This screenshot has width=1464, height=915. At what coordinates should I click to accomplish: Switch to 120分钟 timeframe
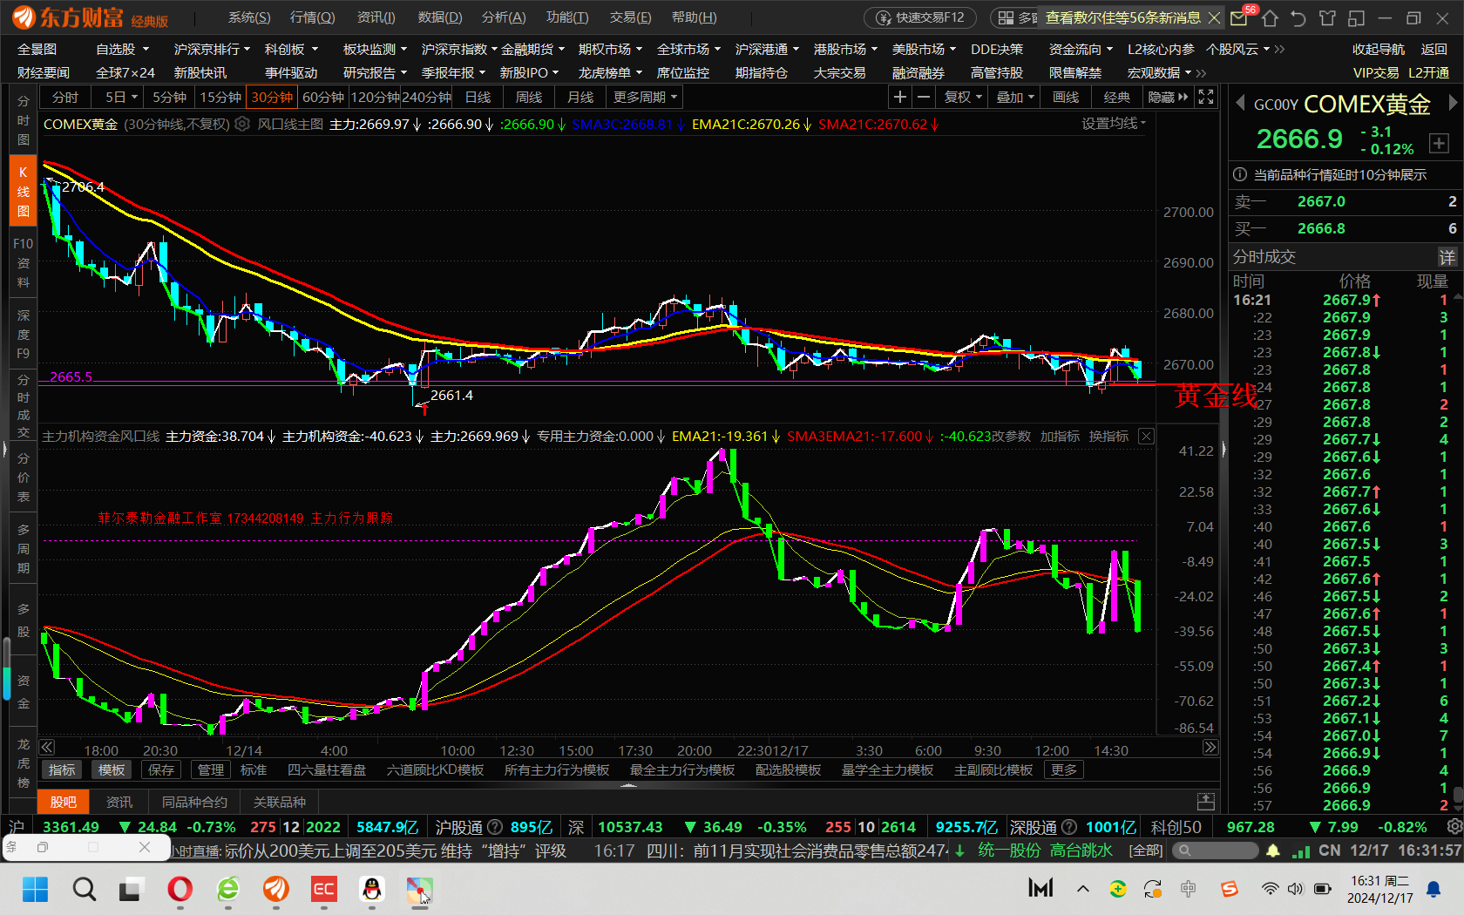[375, 97]
